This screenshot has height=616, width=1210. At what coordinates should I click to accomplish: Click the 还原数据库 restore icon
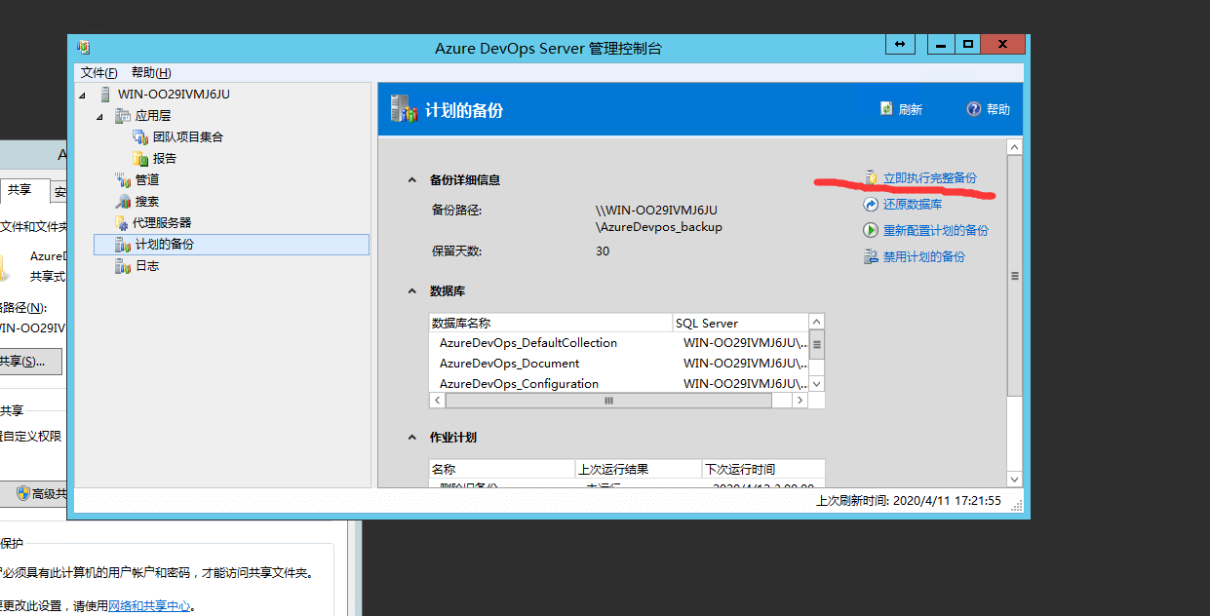pyautogui.click(x=871, y=205)
